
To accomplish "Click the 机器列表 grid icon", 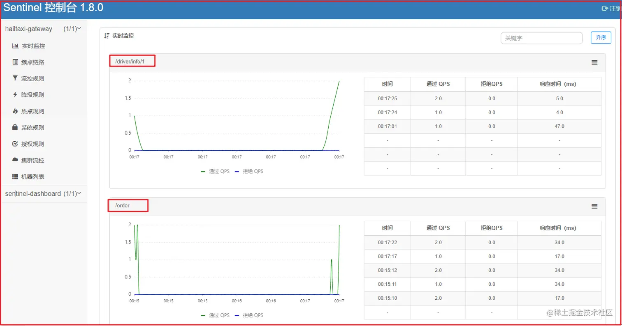I will [x=15, y=177].
